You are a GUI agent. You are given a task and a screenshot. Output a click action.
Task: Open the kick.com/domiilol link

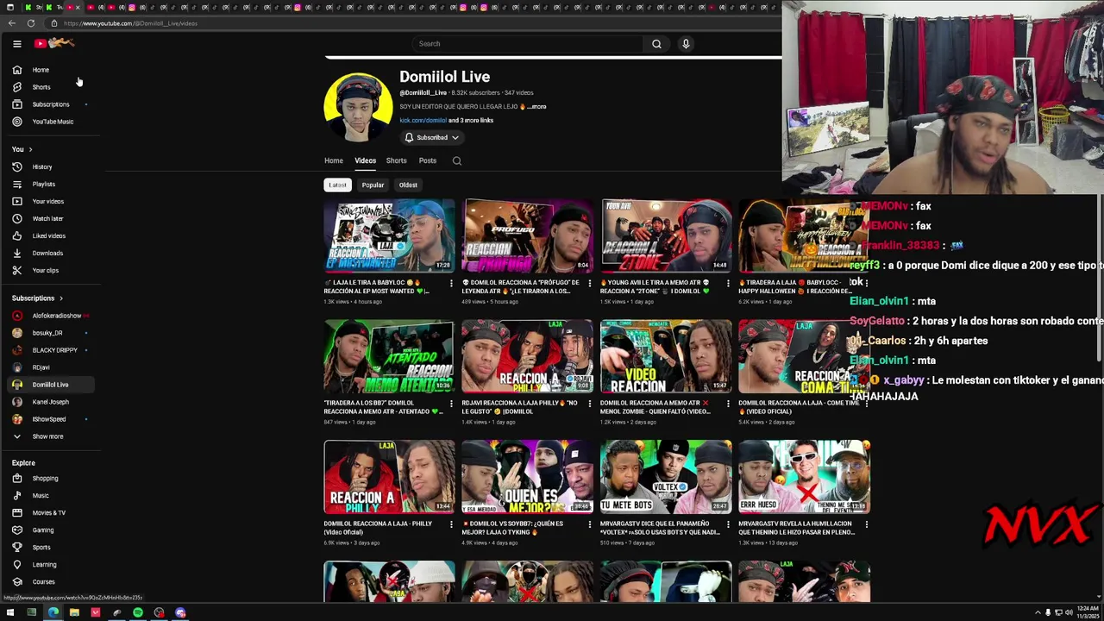423,120
